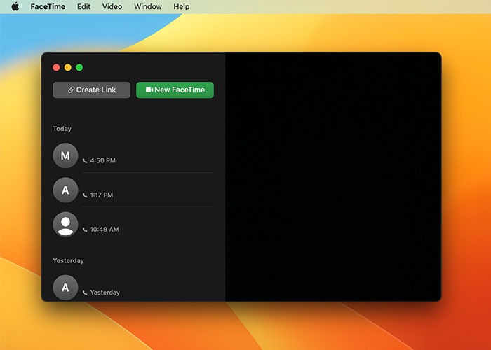The height and width of the screenshot is (350, 491).
Task: Open the Window menu
Action: tap(148, 6)
